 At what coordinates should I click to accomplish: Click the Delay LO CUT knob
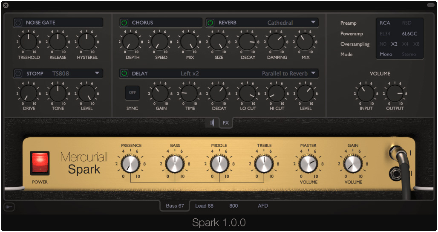(x=247, y=93)
